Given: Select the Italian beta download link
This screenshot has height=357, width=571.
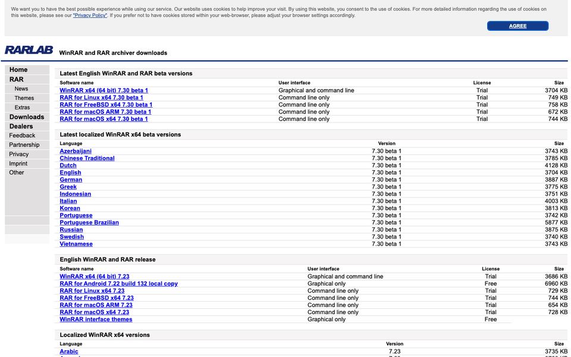Looking at the screenshot, I should [x=68, y=201].
